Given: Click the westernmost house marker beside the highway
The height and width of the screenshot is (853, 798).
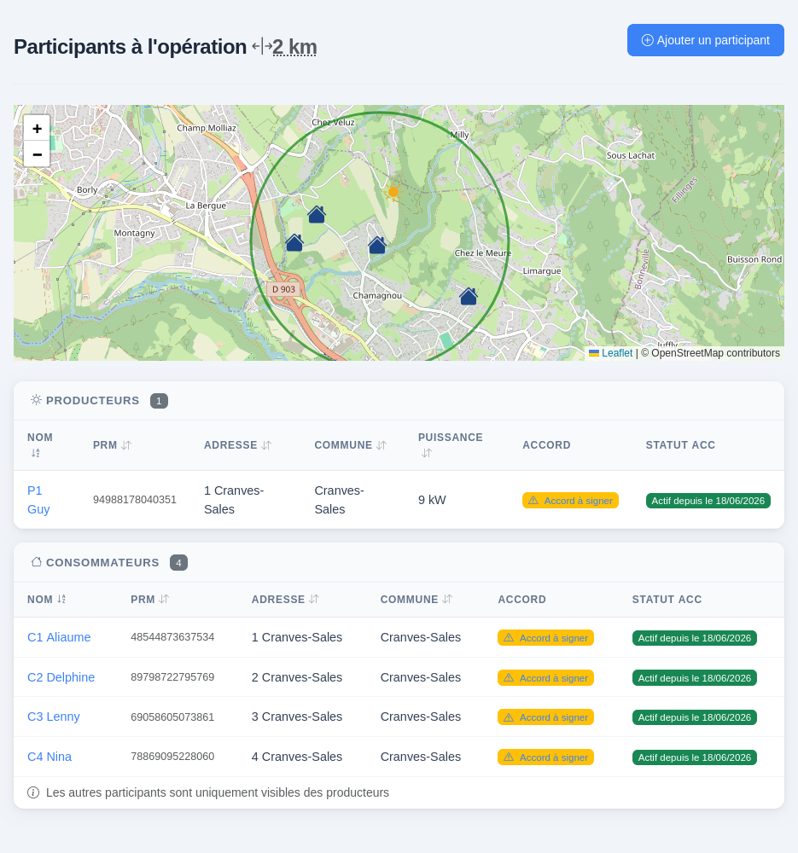Looking at the screenshot, I should click(294, 242).
